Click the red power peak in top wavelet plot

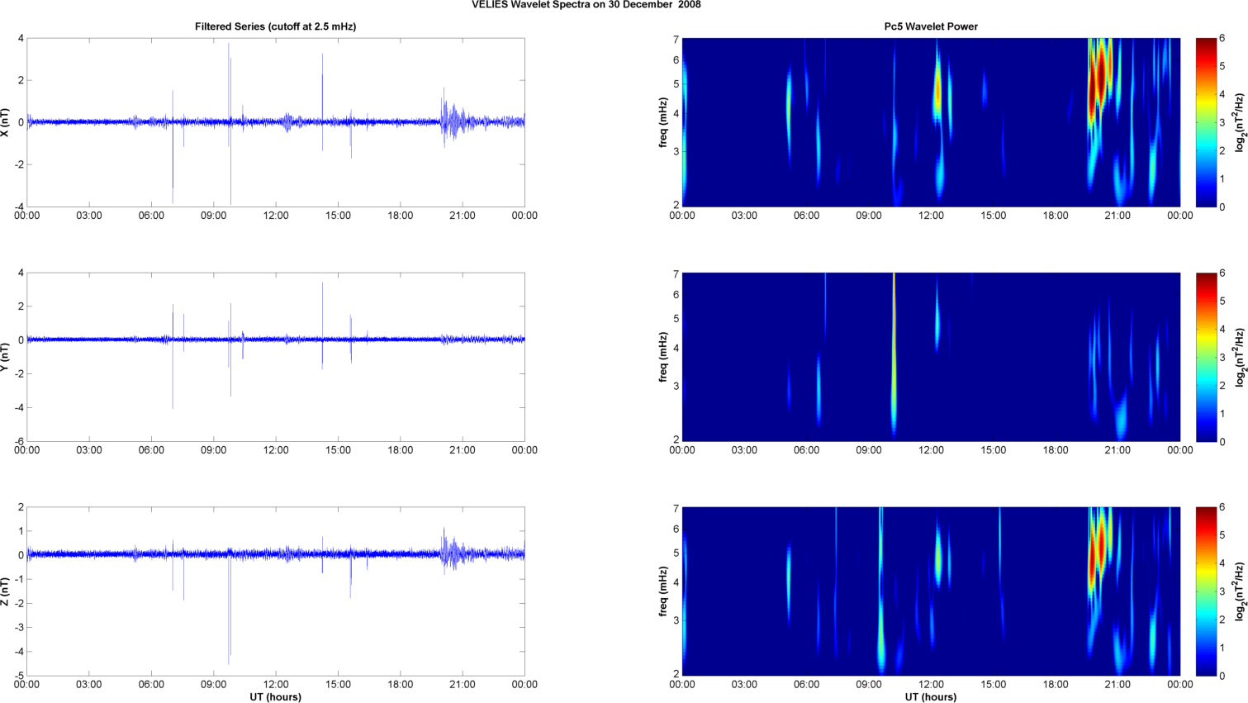tap(1098, 83)
